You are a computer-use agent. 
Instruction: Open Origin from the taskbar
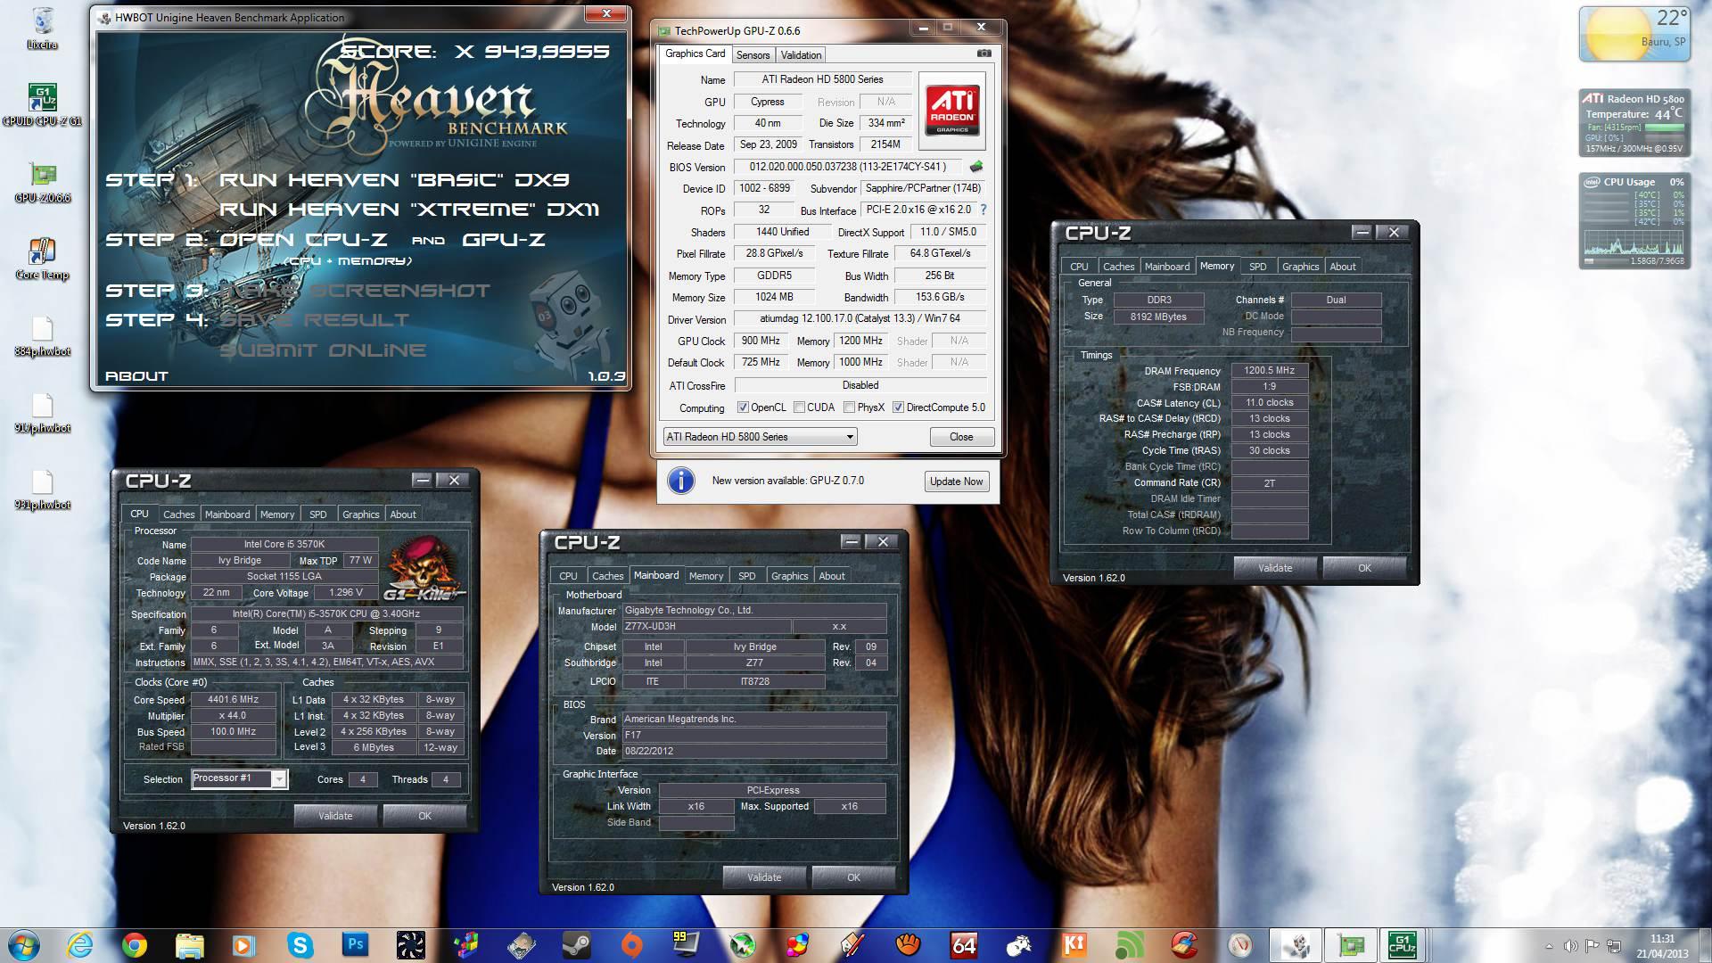pyautogui.click(x=632, y=945)
